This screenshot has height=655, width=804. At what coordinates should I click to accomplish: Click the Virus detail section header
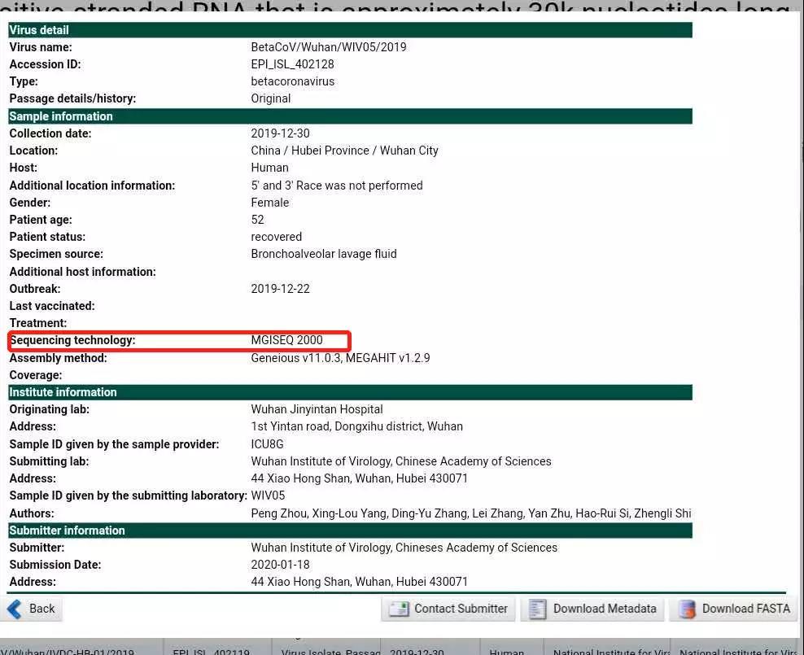click(350, 30)
